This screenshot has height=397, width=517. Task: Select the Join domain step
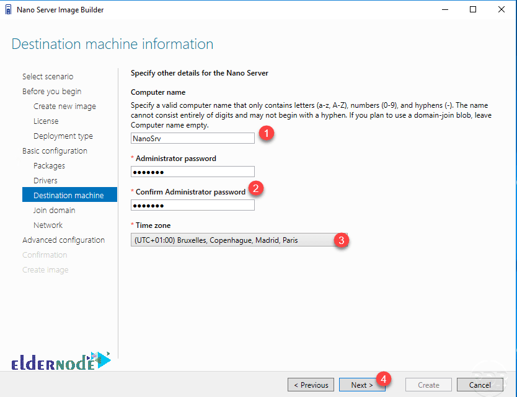click(x=55, y=210)
